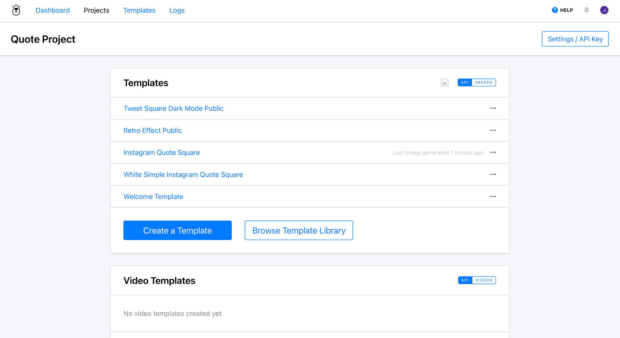
Task: Open the Logs section
Action: click(x=177, y=10)
